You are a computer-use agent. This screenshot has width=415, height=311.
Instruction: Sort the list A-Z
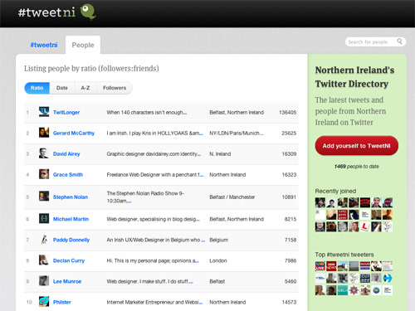click(85, 88)
